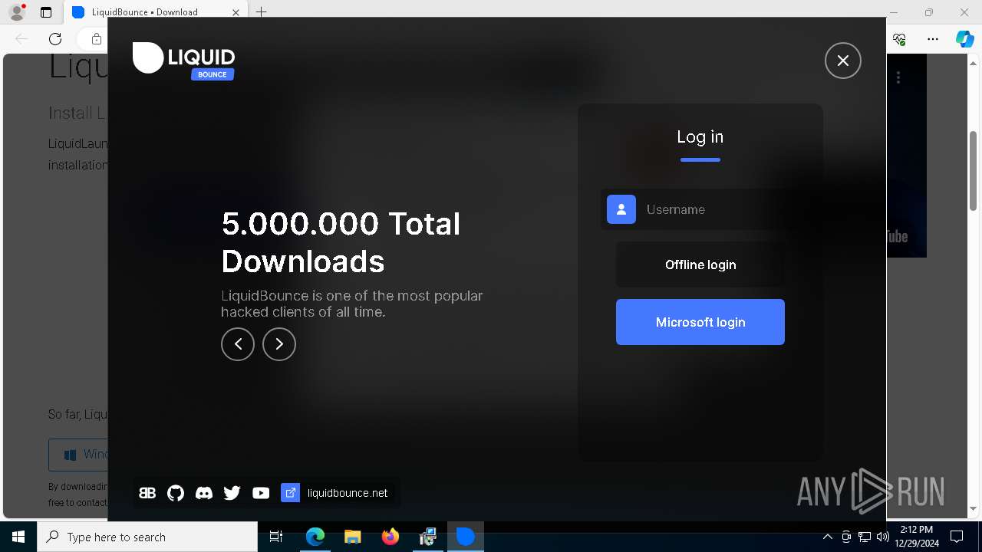View site information lock icon
The height and width of the screenshot is (552, 982).
(x=96, y=39)
